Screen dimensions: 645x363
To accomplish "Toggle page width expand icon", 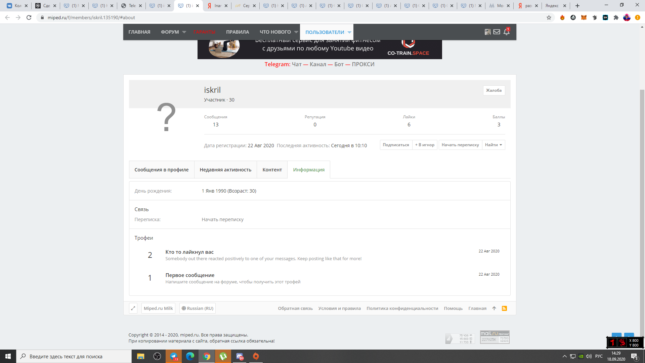I will [133, 308].
